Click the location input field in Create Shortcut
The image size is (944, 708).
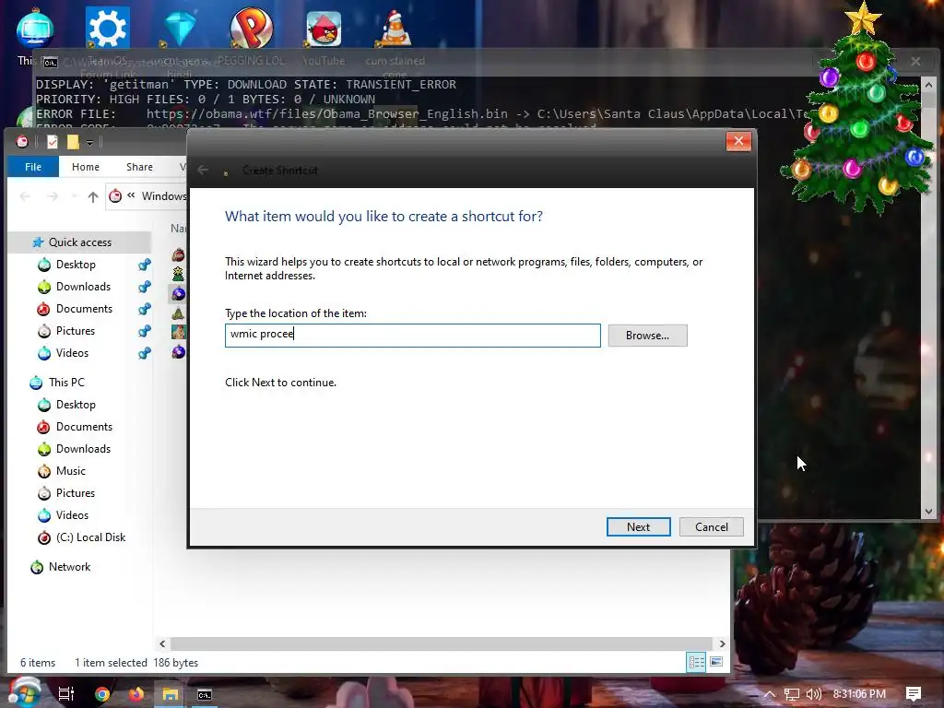pos(413,336)
